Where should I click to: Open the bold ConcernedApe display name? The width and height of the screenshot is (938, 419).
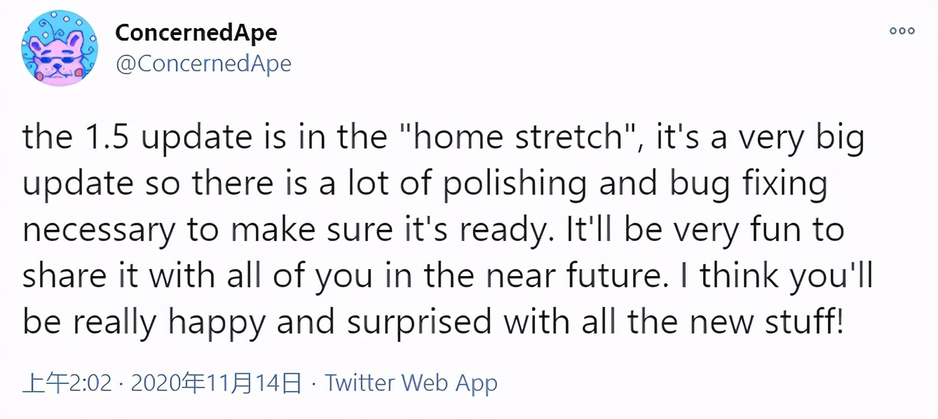pyautogui.click(x=196, y=32)
